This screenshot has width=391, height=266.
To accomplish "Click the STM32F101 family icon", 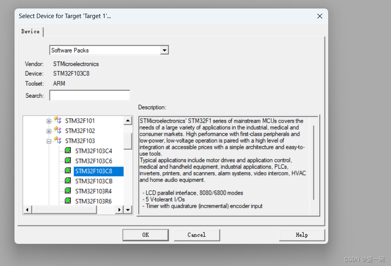I will point(58,120).
